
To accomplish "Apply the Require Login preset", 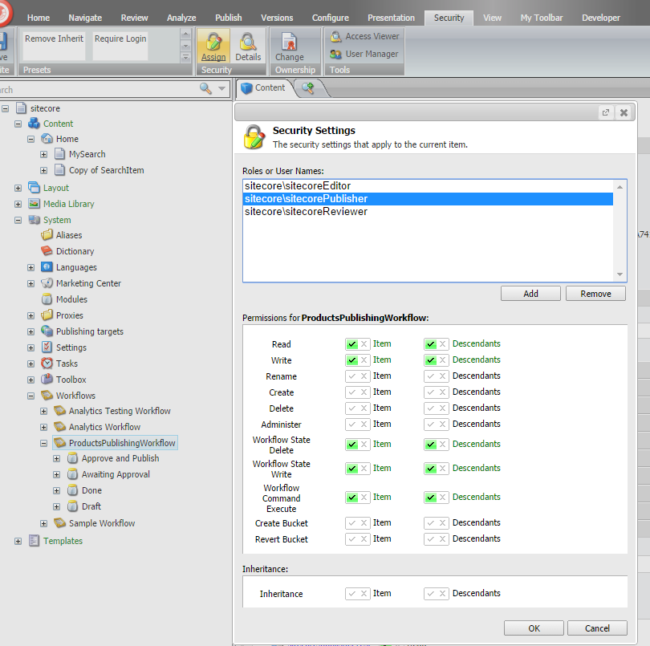I will [120, 46].
